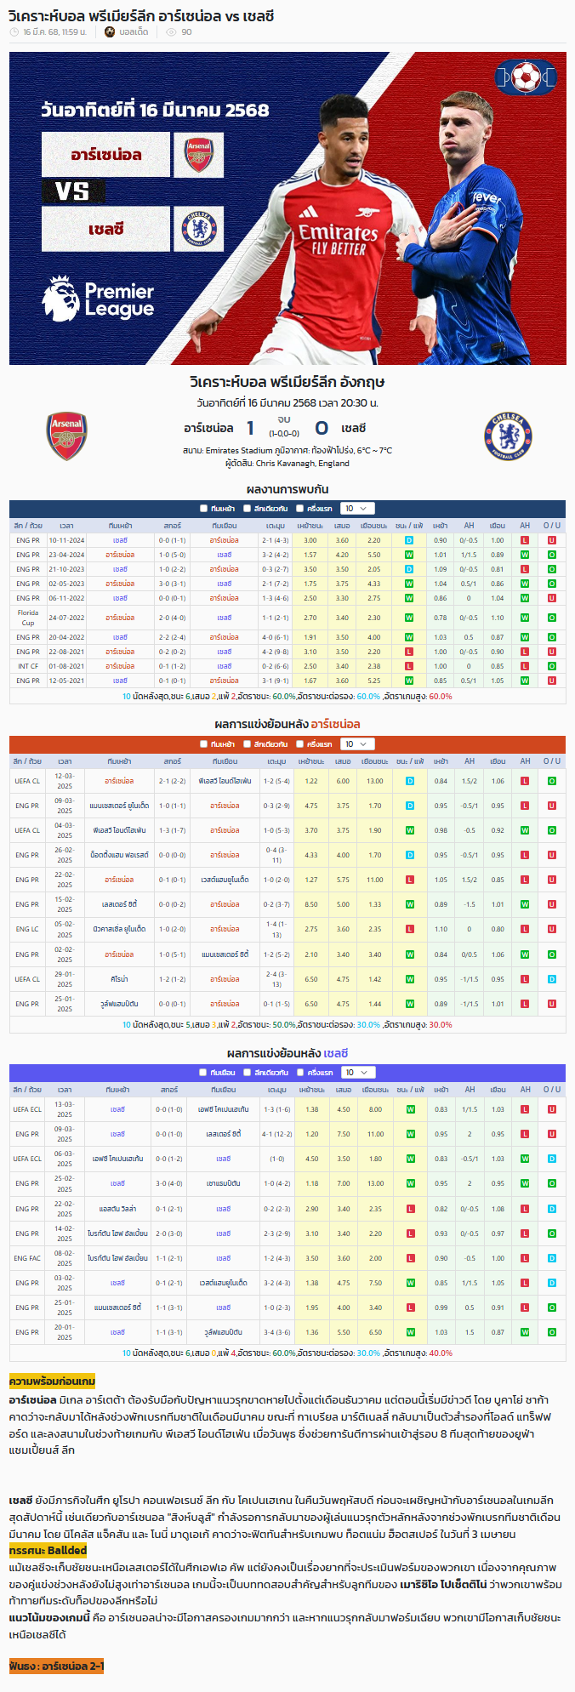Open the match count dropdown in head-to-head section
The height and width of the screenshot is (1692, 575).
click(357, 509)
